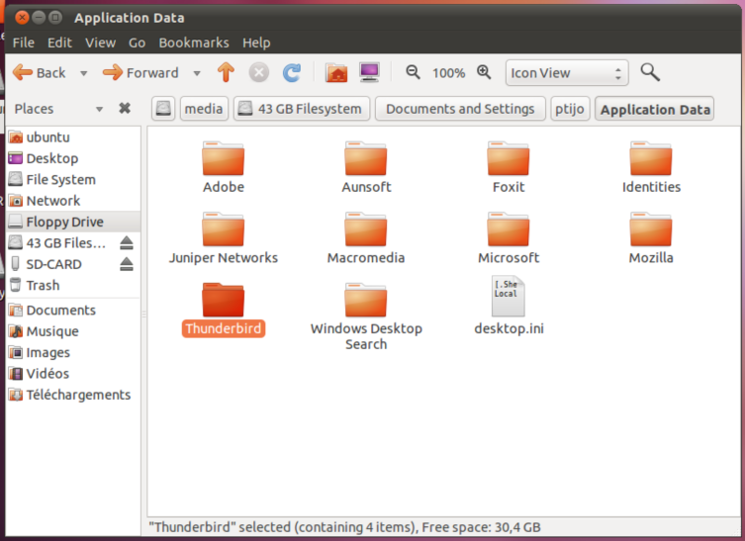Image resolution: width=745 pixels, height=541 pixels.
Task: Jump to Documents and Settings path button
Action: point(460,109)
